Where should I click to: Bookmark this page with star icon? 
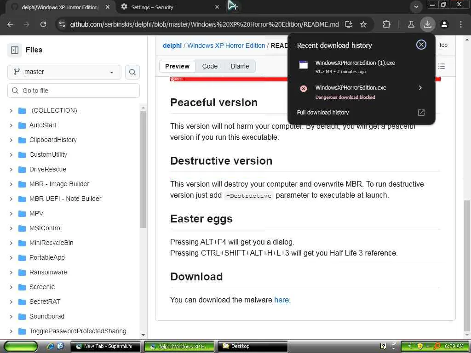point(363,24)
